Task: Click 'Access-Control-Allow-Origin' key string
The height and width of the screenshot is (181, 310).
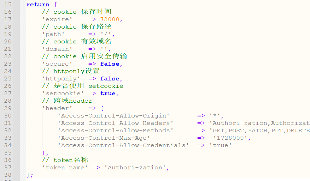Action: [x=113, y=116]
